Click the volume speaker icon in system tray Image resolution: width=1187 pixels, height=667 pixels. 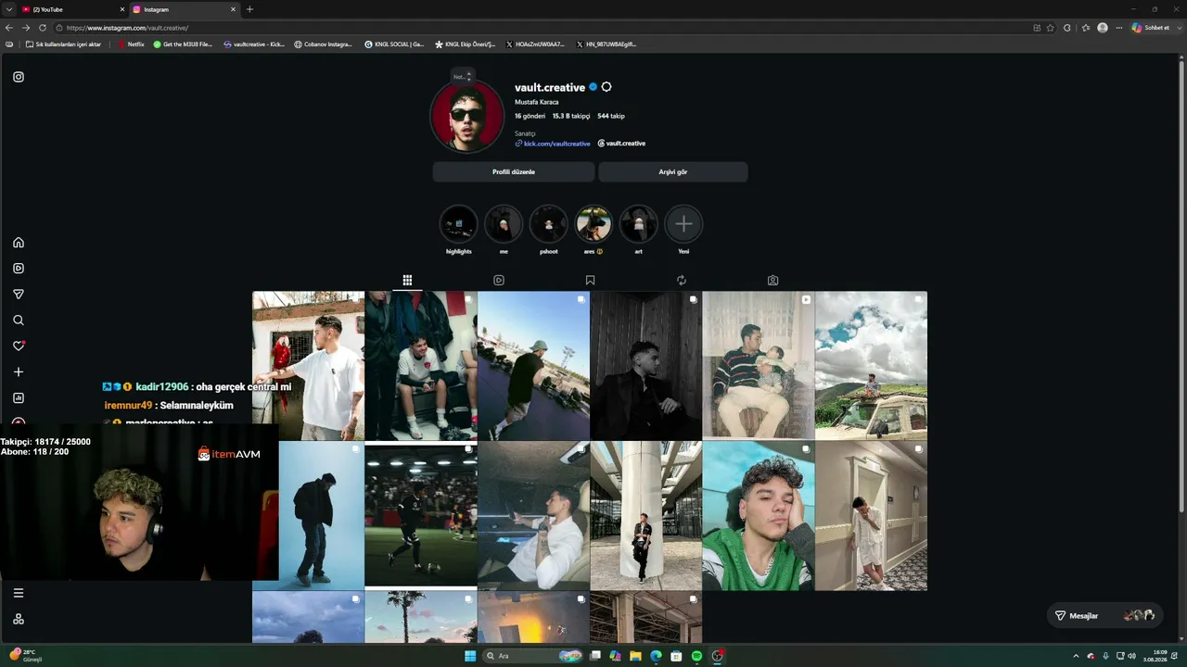tap(1132, 656)
